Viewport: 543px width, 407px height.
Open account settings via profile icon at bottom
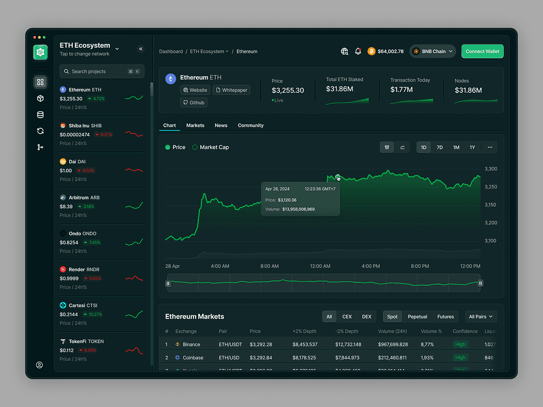click(39, 365)
